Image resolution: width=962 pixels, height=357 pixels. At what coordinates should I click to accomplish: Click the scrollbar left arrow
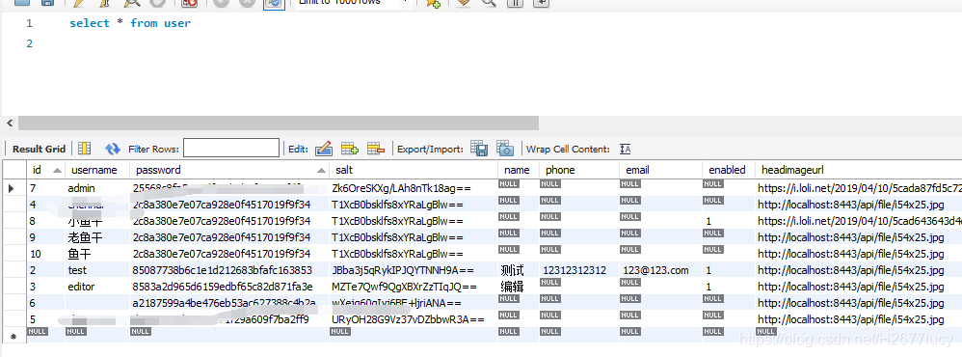click(10, 123)
